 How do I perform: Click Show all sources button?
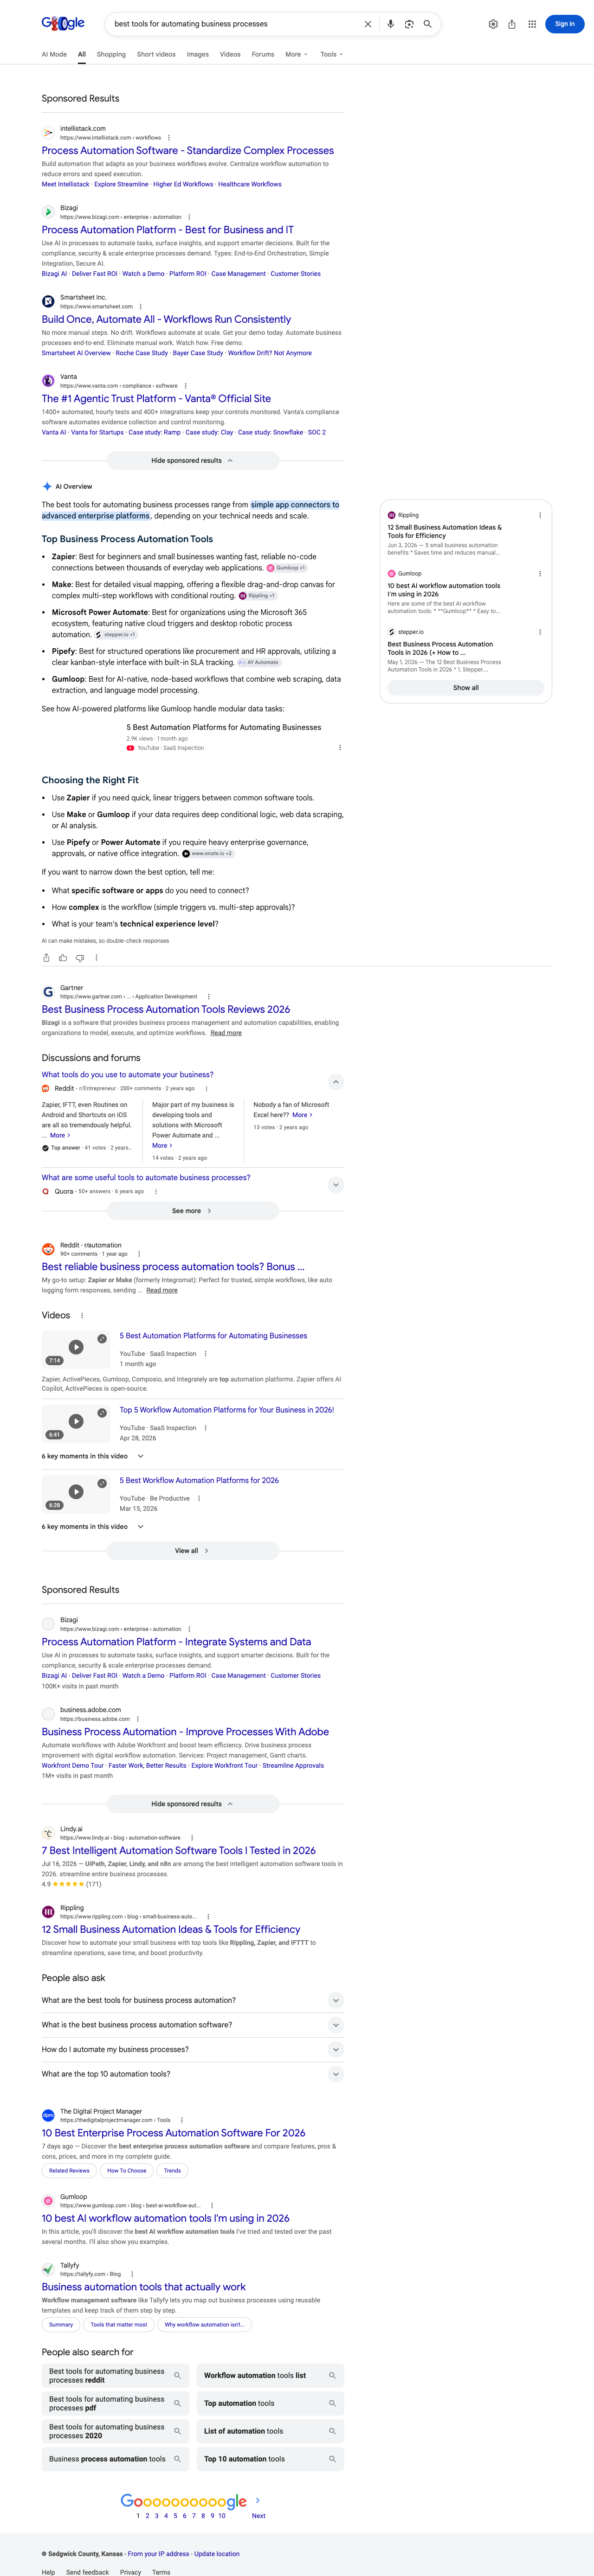click(466, 688)
